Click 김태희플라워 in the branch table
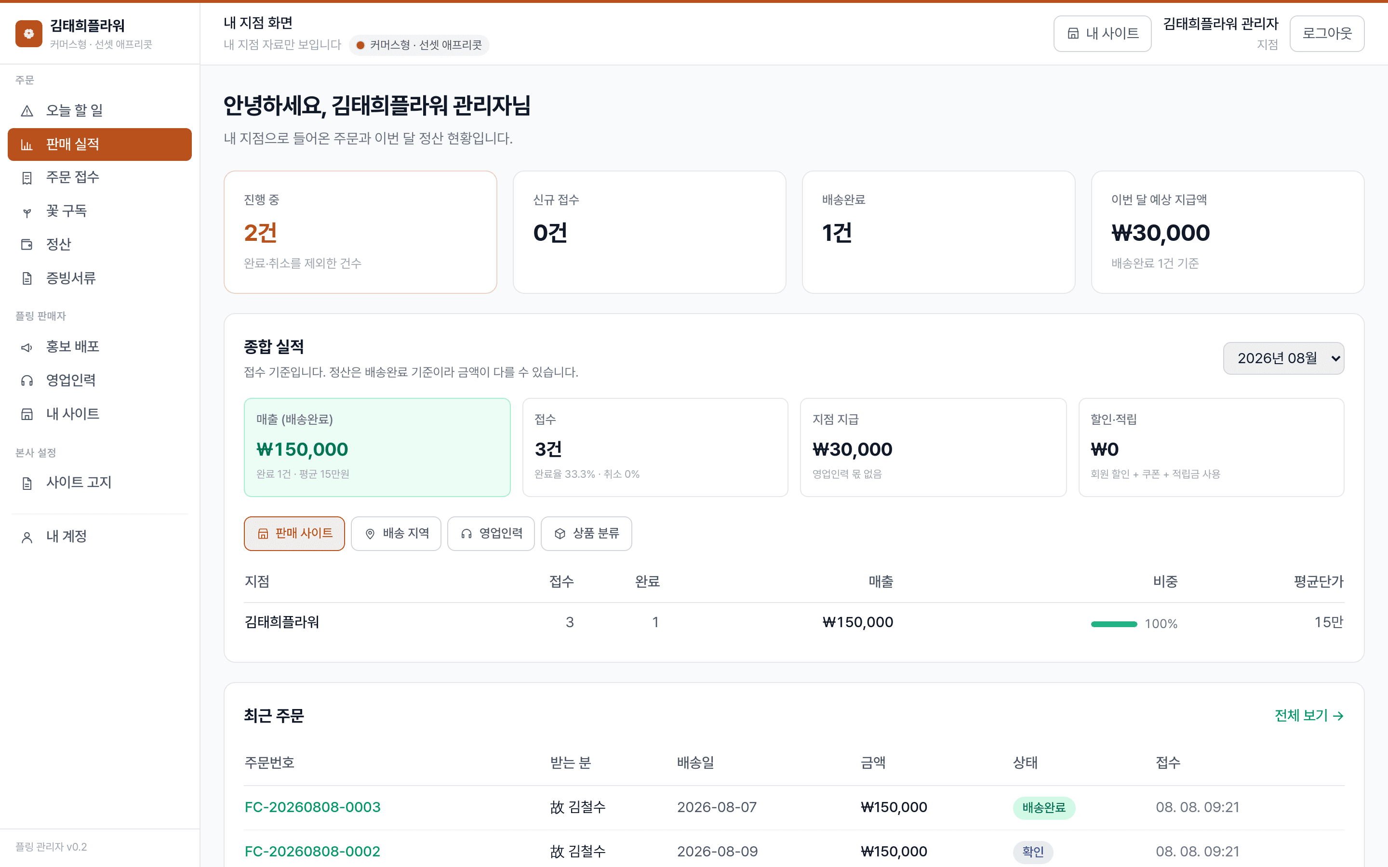The height and width of the screenshot is (867, 1388). click(281, 622)
